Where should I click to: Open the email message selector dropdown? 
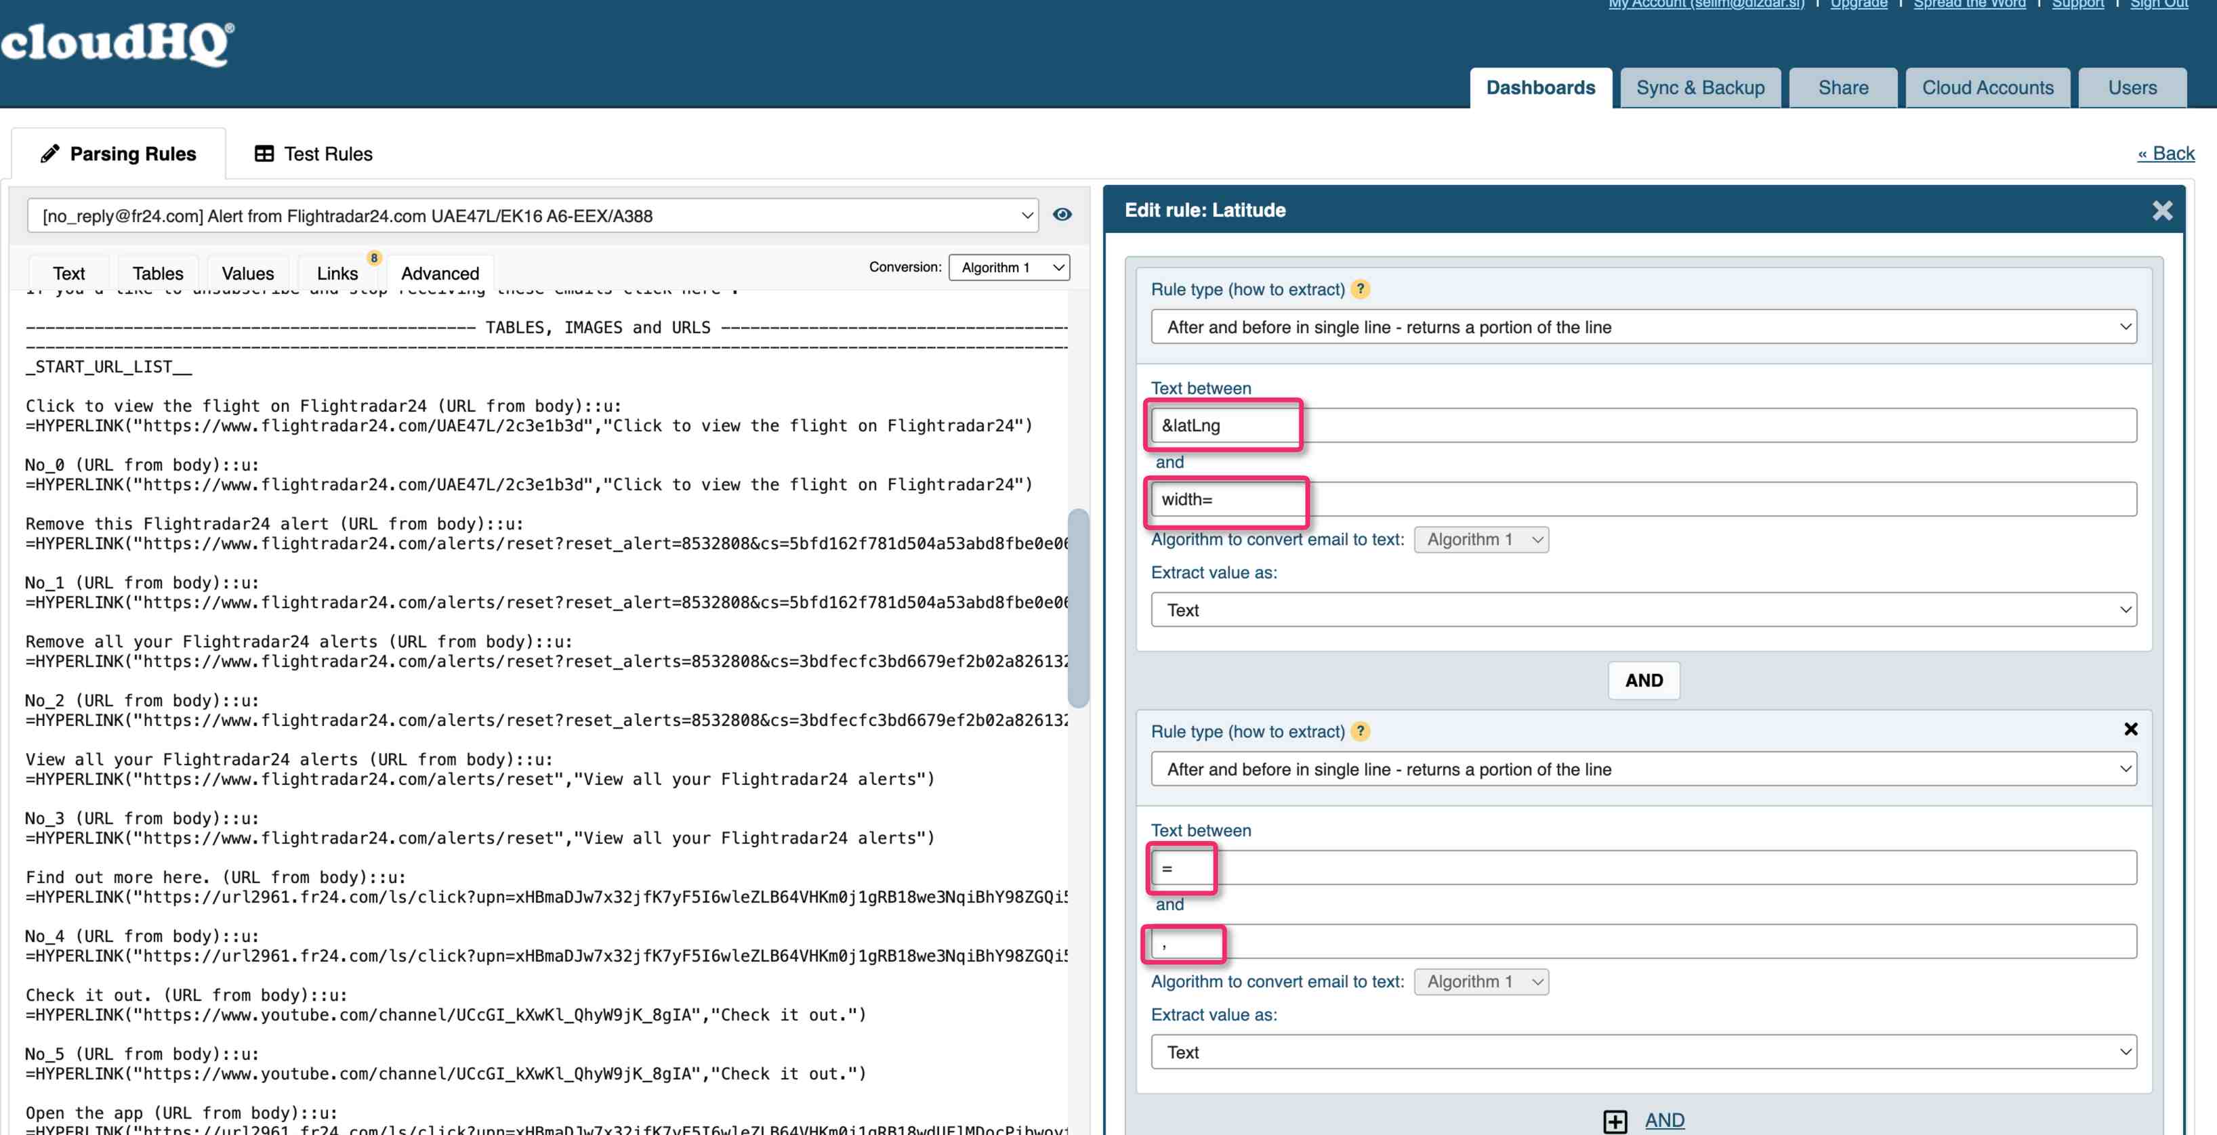pyautogui.click(x=533, y=215)
